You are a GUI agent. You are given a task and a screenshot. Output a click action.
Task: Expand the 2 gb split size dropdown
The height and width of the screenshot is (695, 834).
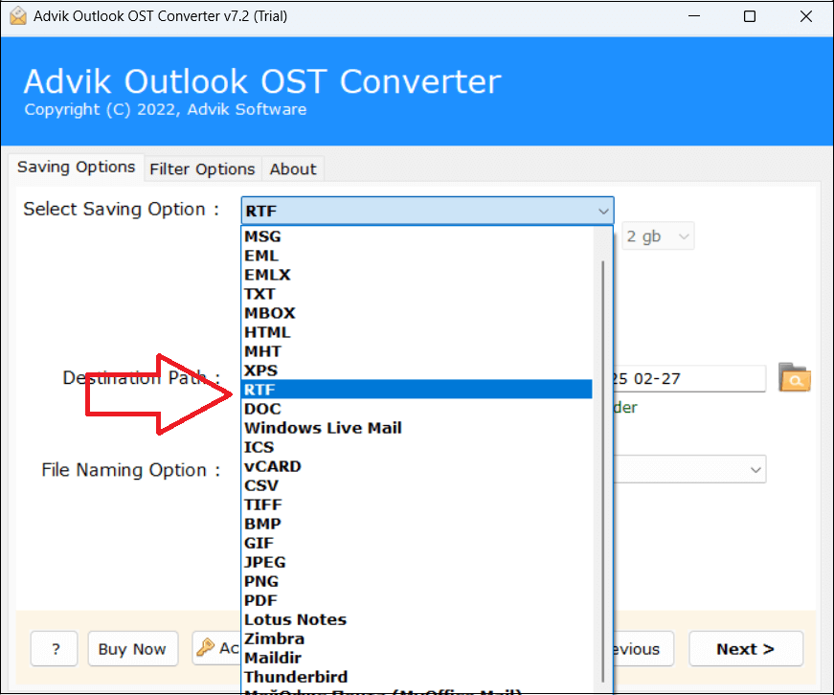click(x=658, y=236)
